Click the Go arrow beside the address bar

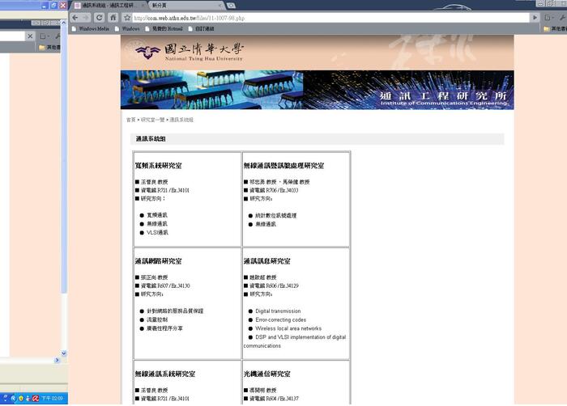click(x=535, y=17)
